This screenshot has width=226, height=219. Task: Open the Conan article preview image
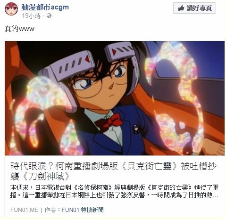(115, 98)
